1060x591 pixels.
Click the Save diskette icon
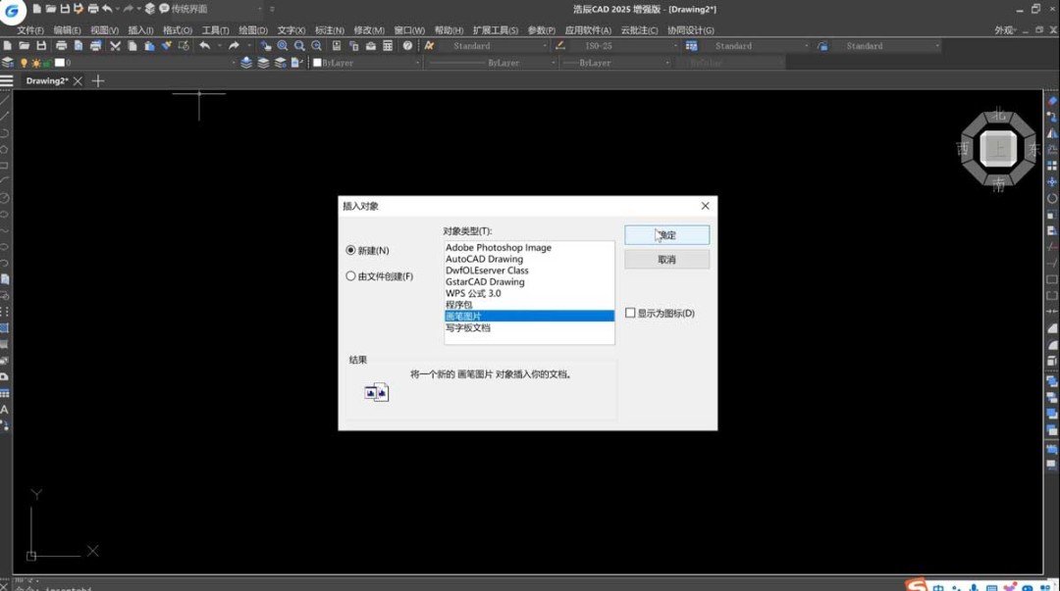(x=40, y=45)
